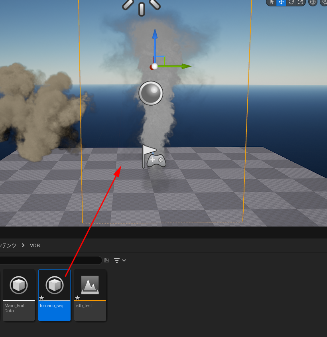Click the save search icon
This screenshot has width=327, height=337.
click(x=106, y=260)
